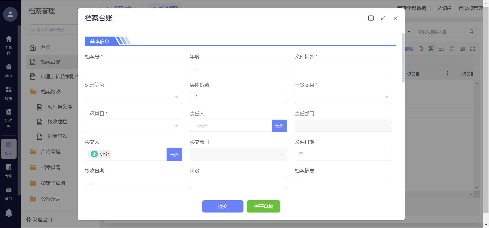Select 档案台账 in the left menu
The image size is (489, 228).
click(51, 62)
